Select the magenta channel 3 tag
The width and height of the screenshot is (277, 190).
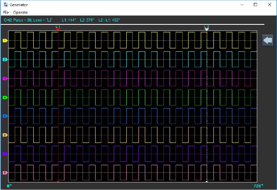(5, 79)
